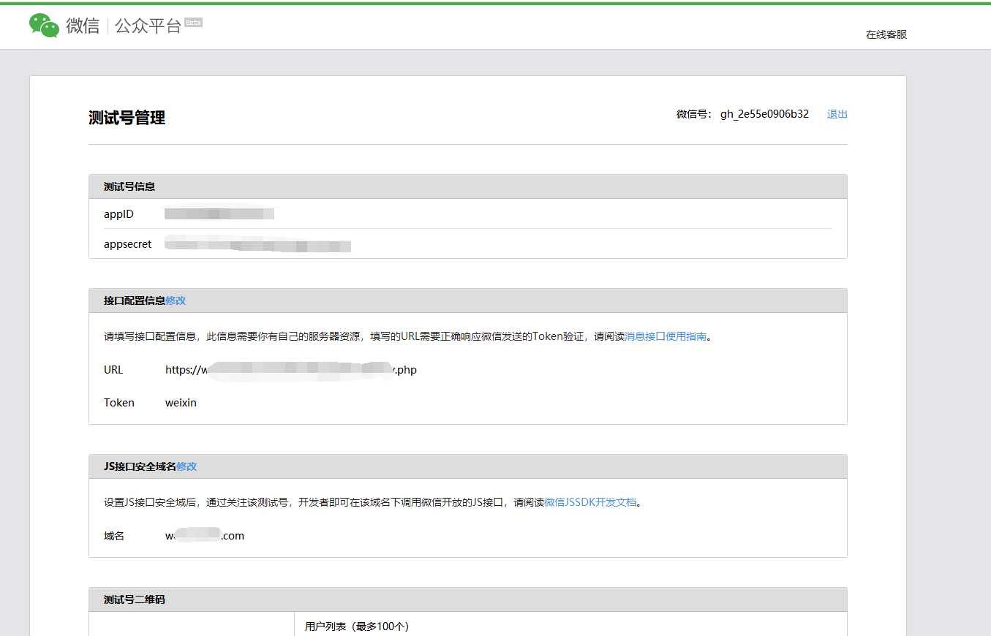The width and height of the screenshot is (991, 636).
Task: Click the Token label
Action: (x=119, y=403)
